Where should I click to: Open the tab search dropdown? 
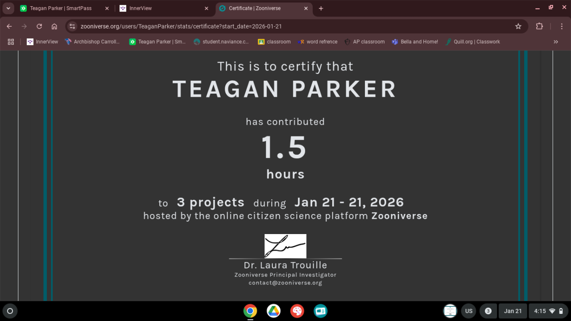click(x=8, y=8)
